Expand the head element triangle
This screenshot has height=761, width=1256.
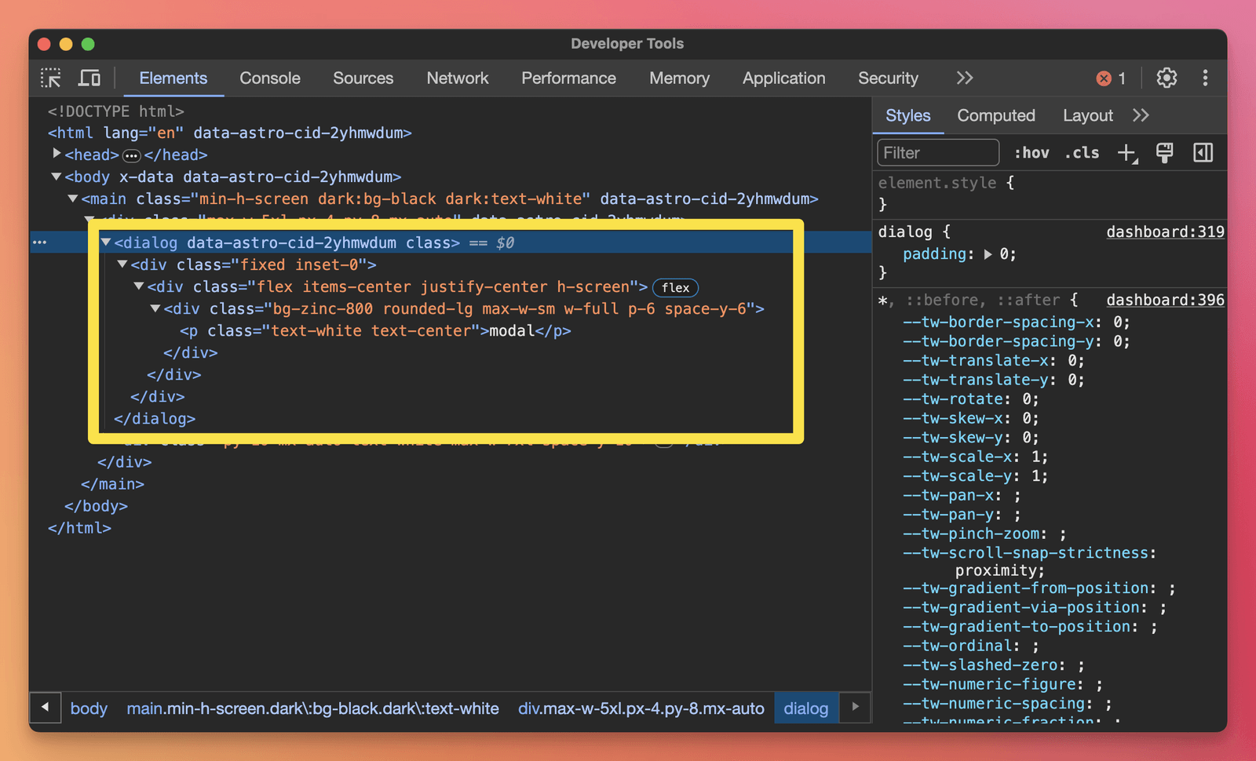pos(57,155)
